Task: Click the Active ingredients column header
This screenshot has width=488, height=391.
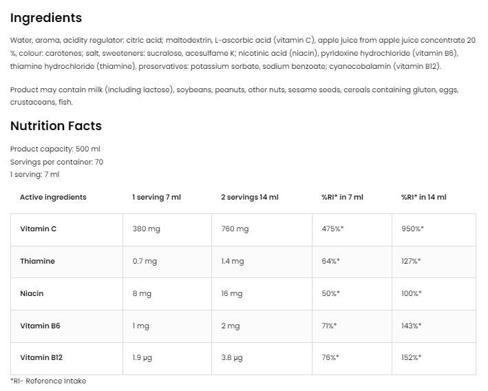Action: (53, 197)
